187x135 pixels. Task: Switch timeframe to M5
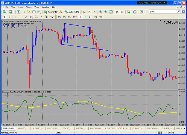click(65, 17)
